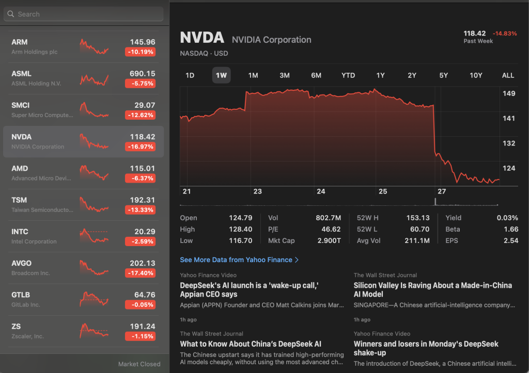Select the ALL chart range

[x=508, y=75]
